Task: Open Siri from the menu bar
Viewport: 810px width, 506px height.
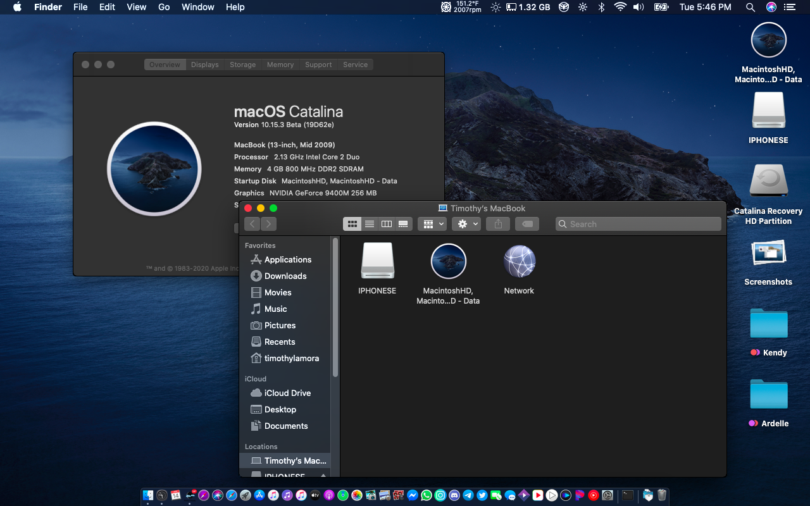Action: pos(771,7)
